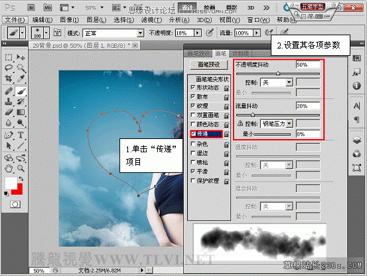Viewport: 367px width, 276px height.
Task: Click the 不透明度抖动 percentage field
Action: tap(308, 65)
